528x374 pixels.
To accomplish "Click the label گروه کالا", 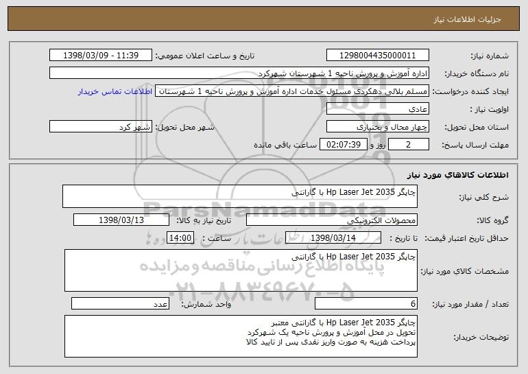I will click(492, 220).
